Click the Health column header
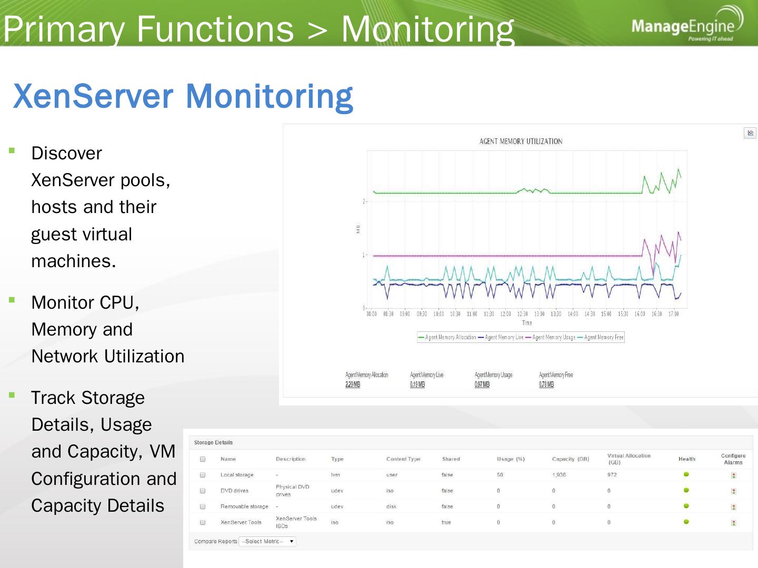This screenshot has height=568, width=758. point(687,459)
